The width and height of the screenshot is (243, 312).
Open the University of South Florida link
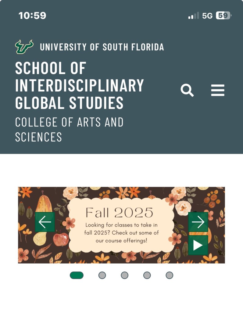[102, 47]
